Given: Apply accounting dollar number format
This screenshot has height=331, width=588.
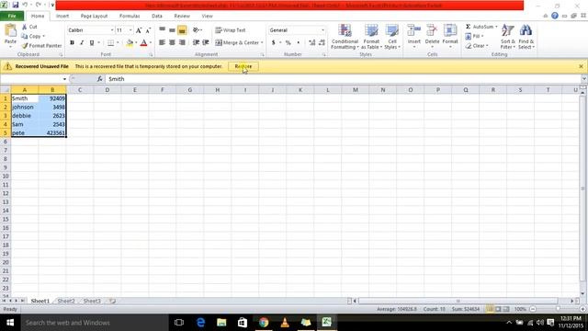Looking at the screenshot, I should [x=274, y=43].
